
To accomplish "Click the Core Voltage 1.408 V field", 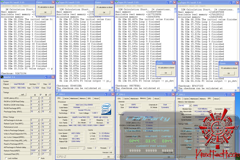I will pyautogui.click(x=95, y=113).
